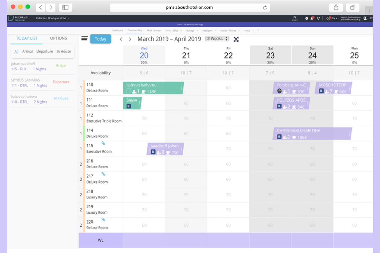Viewport: 380px width, 253px height.
Task: Expand the calendar to fullscreen view
Action: pyautogui.click(x=236, y=39)
